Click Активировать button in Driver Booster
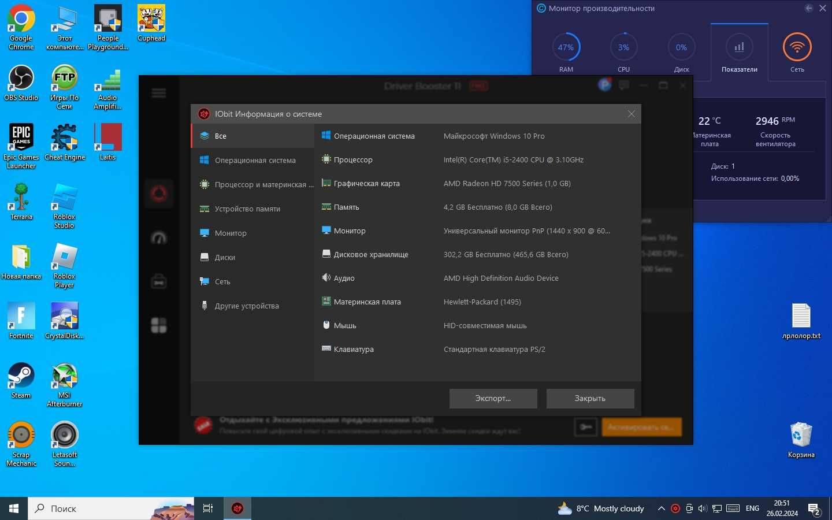Image resolution: width=832 pixels, height=520 pixels. point(641,427)
